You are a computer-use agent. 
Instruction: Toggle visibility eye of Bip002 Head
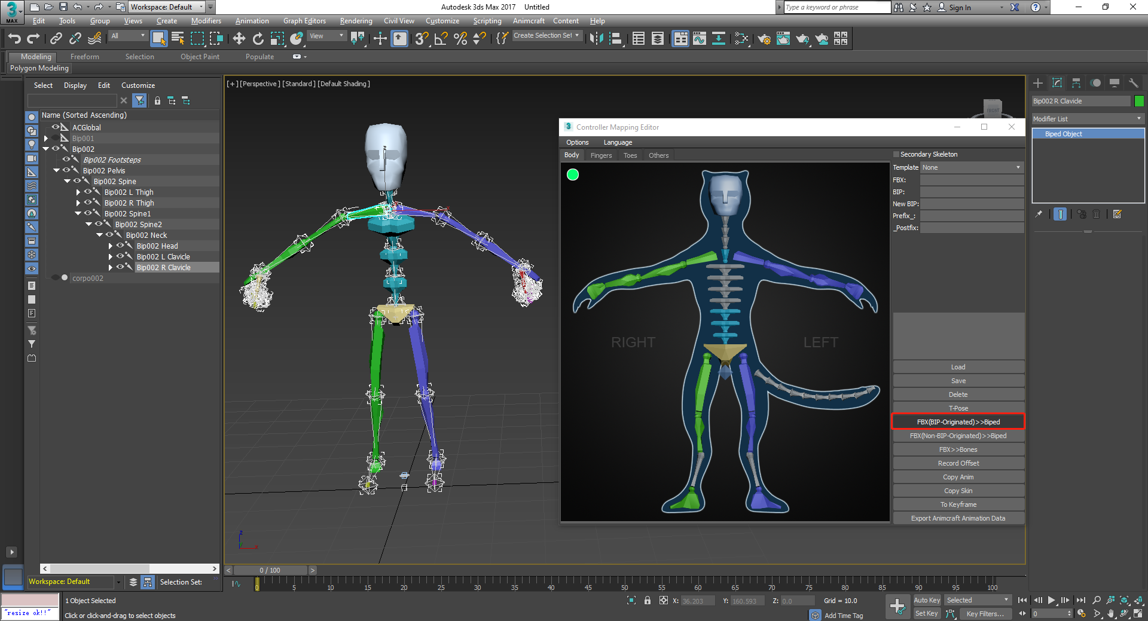120,246
